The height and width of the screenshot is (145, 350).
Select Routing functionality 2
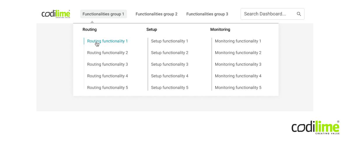click(x=107, y=53)
